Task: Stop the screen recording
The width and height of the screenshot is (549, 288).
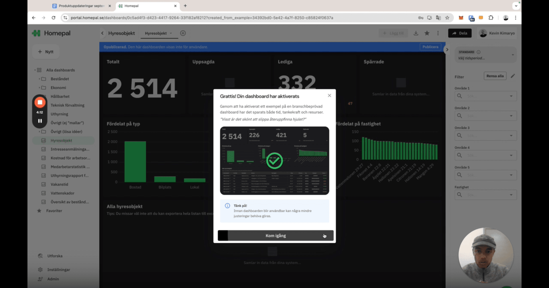Action: pyautogui.click(x=40, y=102)
